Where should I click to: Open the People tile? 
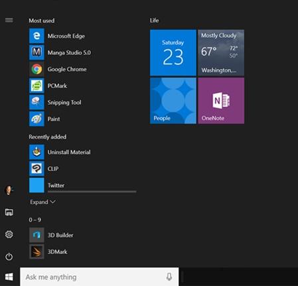coord(173,101)
